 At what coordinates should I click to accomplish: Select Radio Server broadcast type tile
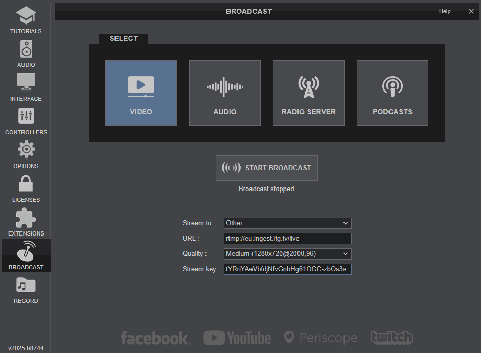(309, 93)
